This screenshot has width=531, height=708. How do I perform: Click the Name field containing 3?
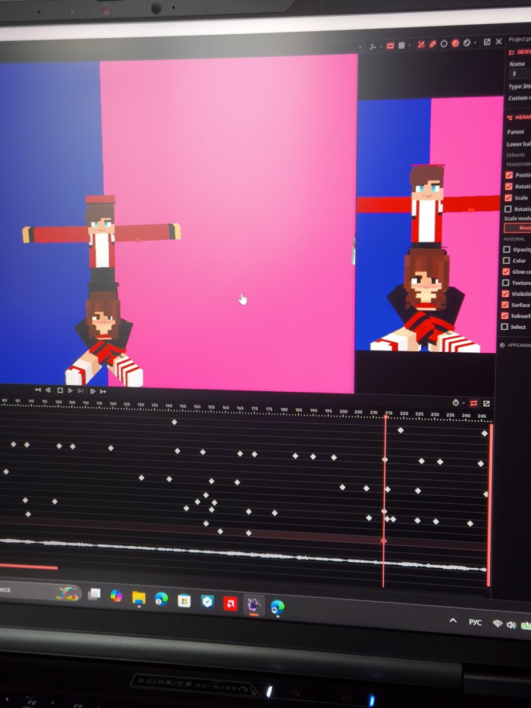click(520, 74)
